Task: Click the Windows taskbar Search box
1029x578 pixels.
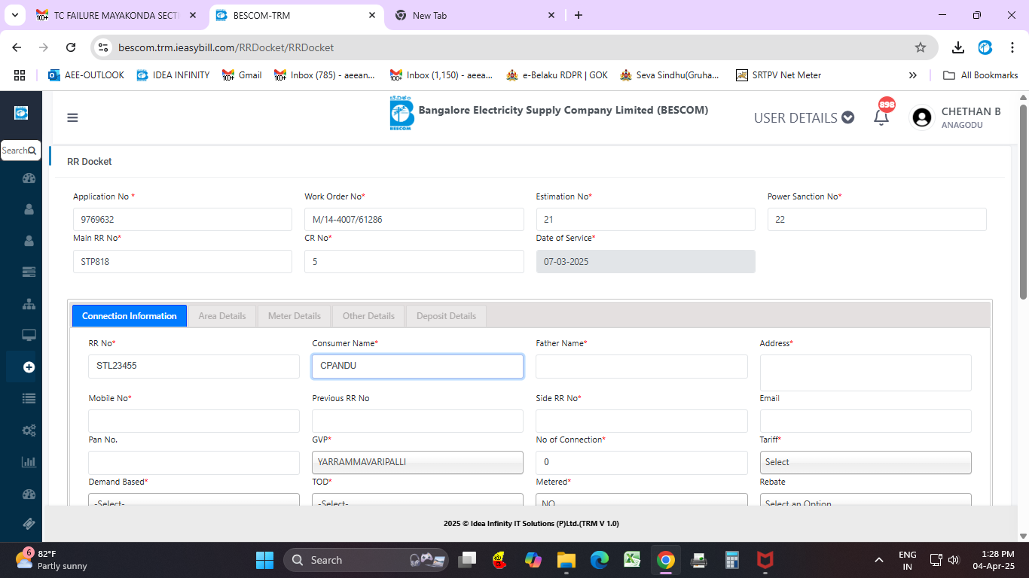Action: pyautogui.click(x=366, y=560)
